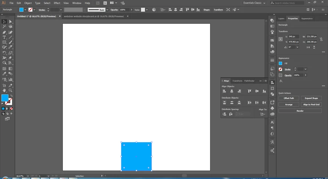
Task: Toggle constrain width and height proportions
Action: click(321, 39)
